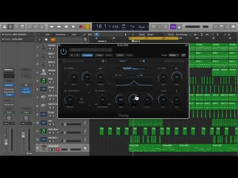Go to next plugin preset arrow

coord(77,55)
